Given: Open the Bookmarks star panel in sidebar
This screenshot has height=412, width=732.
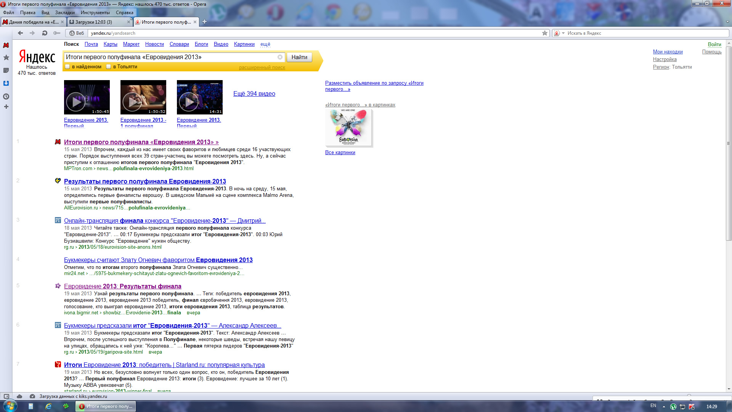Looking at the screenshot, I should (x=6, y=58).
